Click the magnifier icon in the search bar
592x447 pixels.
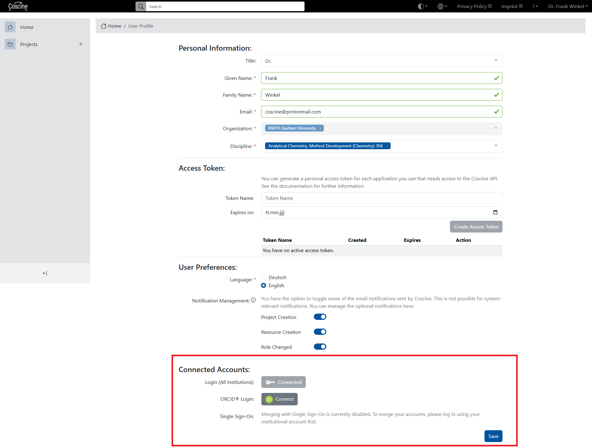click(x=140, y=6)
